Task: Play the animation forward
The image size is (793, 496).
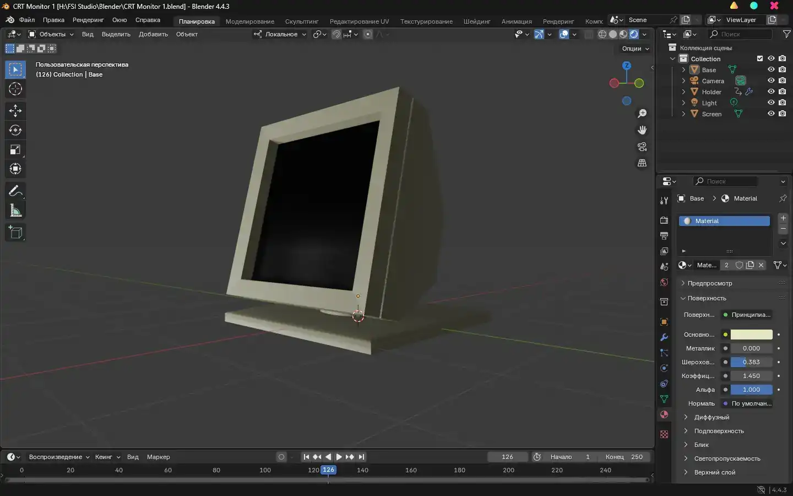Action: [339, 457]
